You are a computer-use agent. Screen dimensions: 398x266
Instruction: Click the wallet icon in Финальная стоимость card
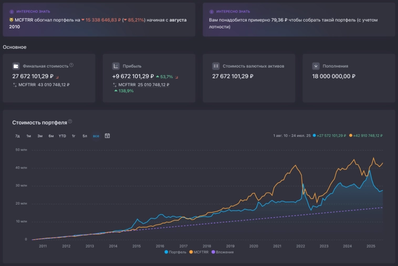pyautogui.click(x=16, y=66)
